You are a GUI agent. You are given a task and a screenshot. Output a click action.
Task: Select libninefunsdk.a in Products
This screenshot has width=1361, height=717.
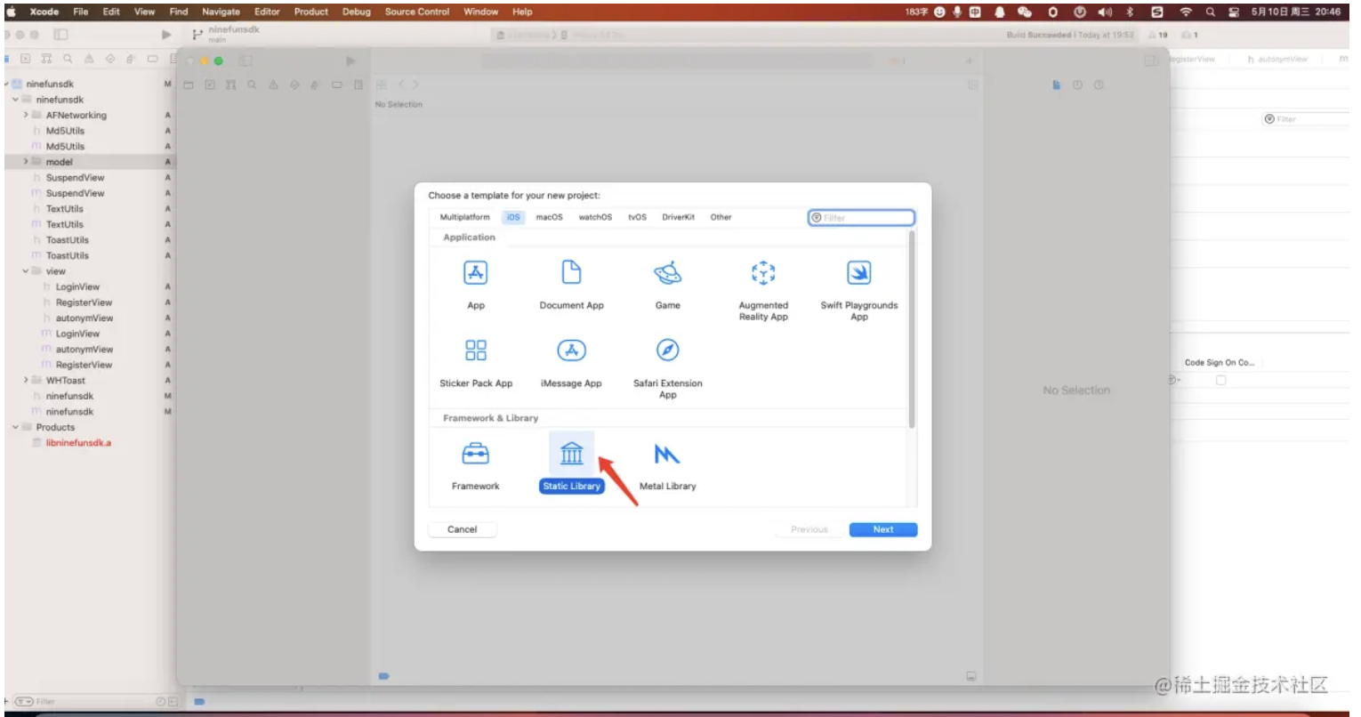click(x=78, y=443)
